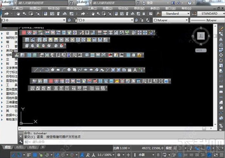Screen dimensions: 225x158
Task: Toggle annotation visibility blue icon before 1:1 scale
Action: [82, 155]
